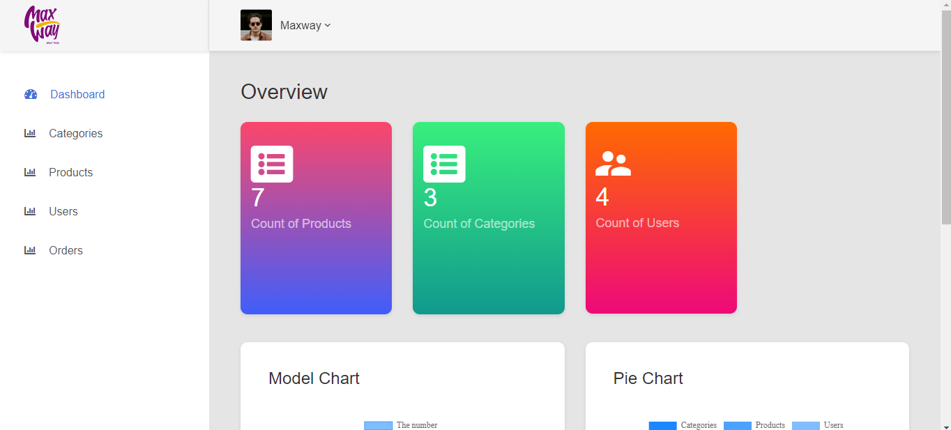Screen dimensions: 951x430
Task: Click the scrollbar up arrow
Action: [946, 6]
